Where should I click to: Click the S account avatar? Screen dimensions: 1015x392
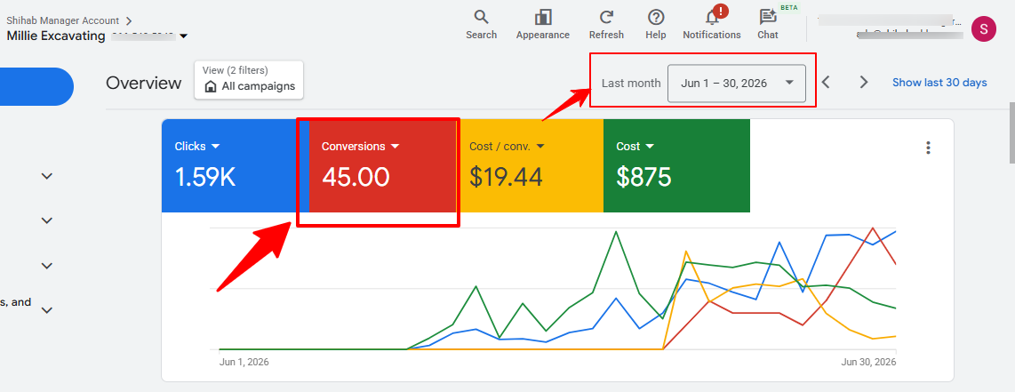tap(983, 28)
